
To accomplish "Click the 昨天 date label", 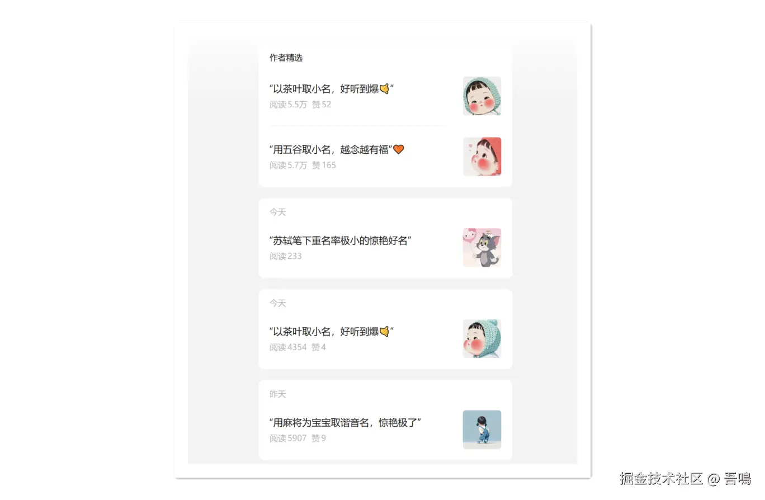I will coord(277,394).
